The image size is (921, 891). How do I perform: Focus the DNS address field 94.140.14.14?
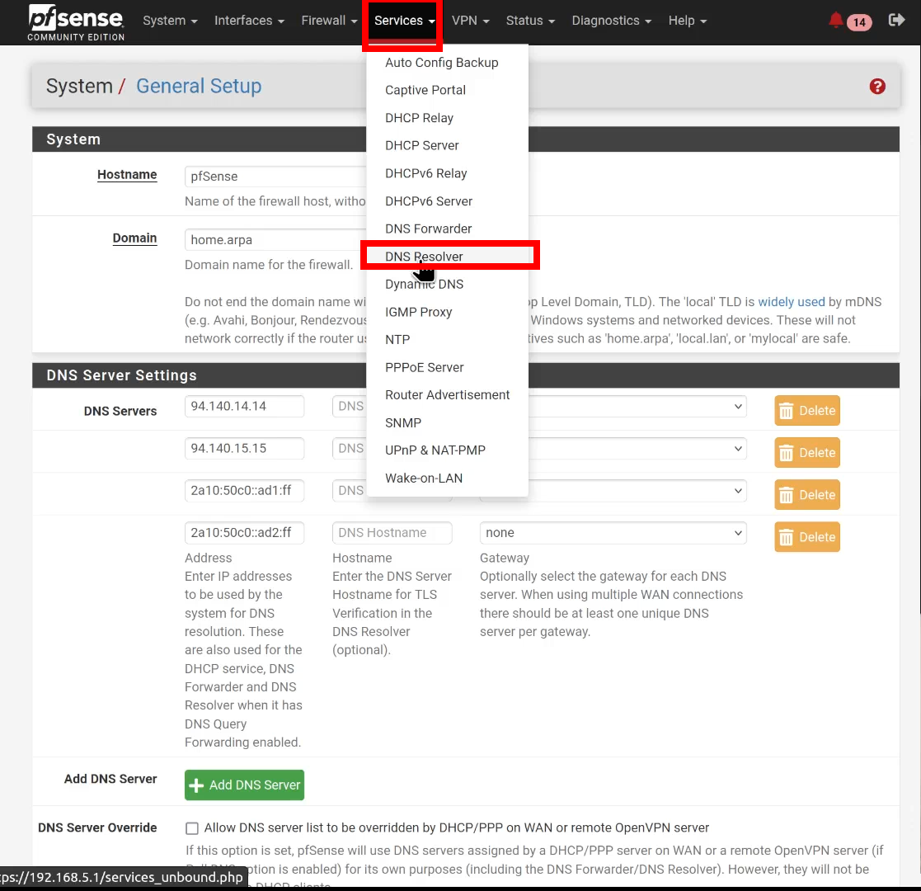coord(244,406)
